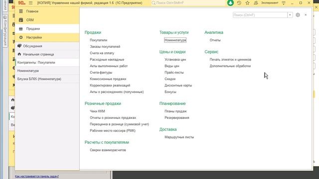Open Покупатели link
The height and width of the screenshot is (179, 319).
pos(99,40)
